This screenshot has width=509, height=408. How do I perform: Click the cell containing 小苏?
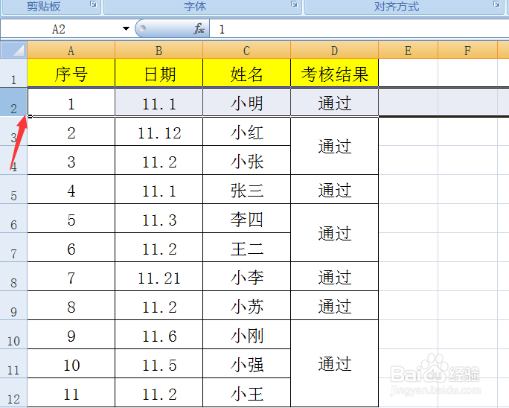point(247,305)
